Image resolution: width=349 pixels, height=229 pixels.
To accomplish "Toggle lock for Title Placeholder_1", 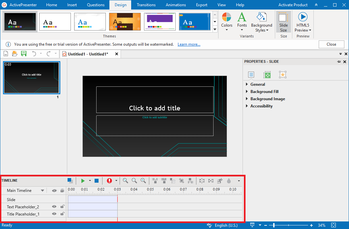I will [62, 214].
